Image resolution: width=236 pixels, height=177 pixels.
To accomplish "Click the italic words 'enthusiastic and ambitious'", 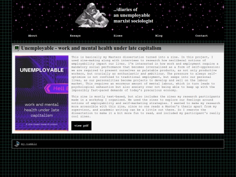I will coord(140,74).
